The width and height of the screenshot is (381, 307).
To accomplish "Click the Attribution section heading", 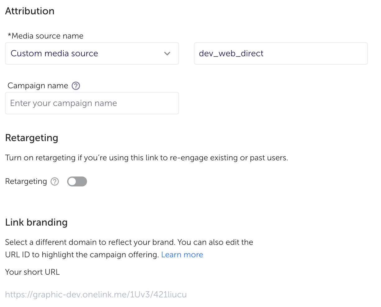I will 30,11.
